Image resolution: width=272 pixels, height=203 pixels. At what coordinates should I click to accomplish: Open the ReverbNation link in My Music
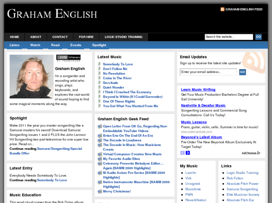tap(196, 200)
